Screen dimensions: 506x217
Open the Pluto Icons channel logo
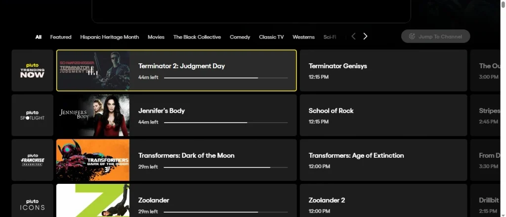tap(32, 201)
